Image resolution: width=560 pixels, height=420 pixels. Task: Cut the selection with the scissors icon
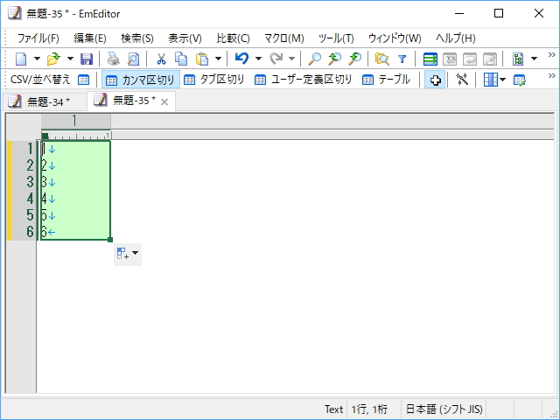coord(161,59)
